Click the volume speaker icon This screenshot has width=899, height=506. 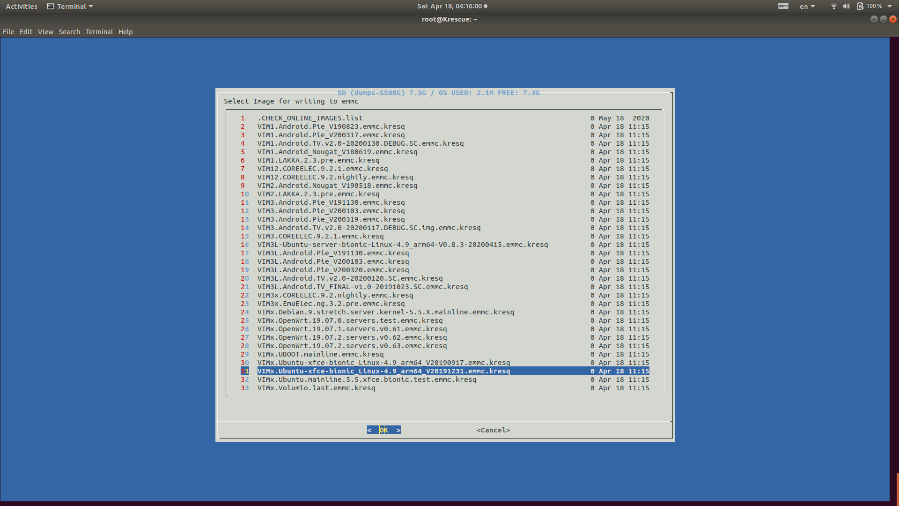[x=846, y=7]
